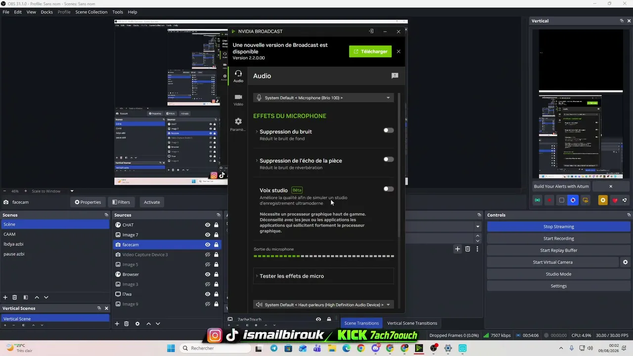Click the sign-out icon in NVIDIA Broadcast title bar
Screen dimensions: 633x356
(371, 31)
